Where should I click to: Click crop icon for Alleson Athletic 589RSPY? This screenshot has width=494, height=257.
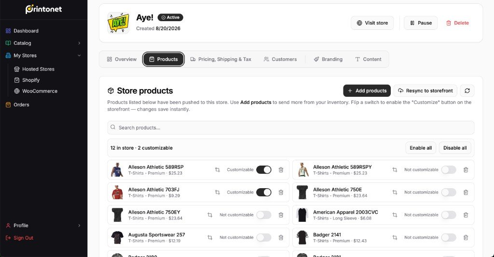click(x=395, y=170)
